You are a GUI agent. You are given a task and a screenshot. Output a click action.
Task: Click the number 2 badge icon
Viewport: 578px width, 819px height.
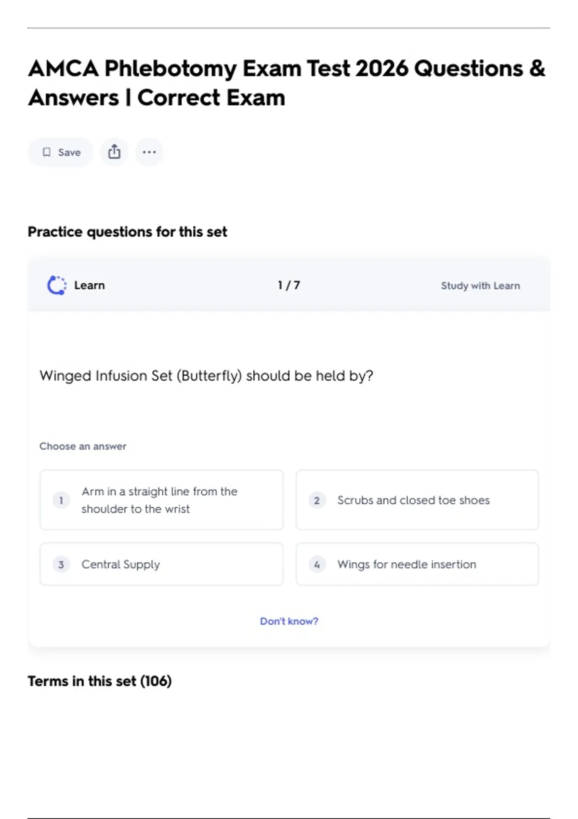click(x=317, y=500)
